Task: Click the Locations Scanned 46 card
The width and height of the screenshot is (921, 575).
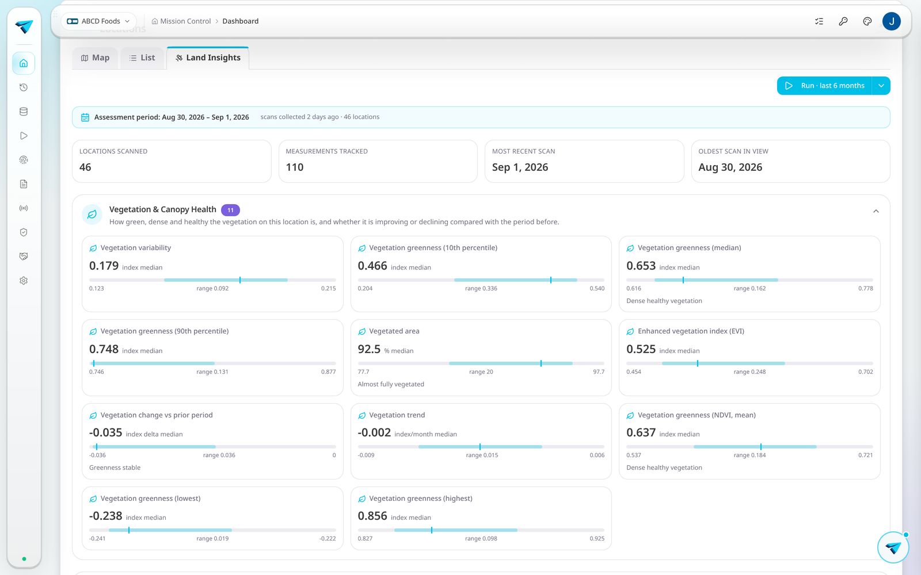Action: tap(172, 162)
